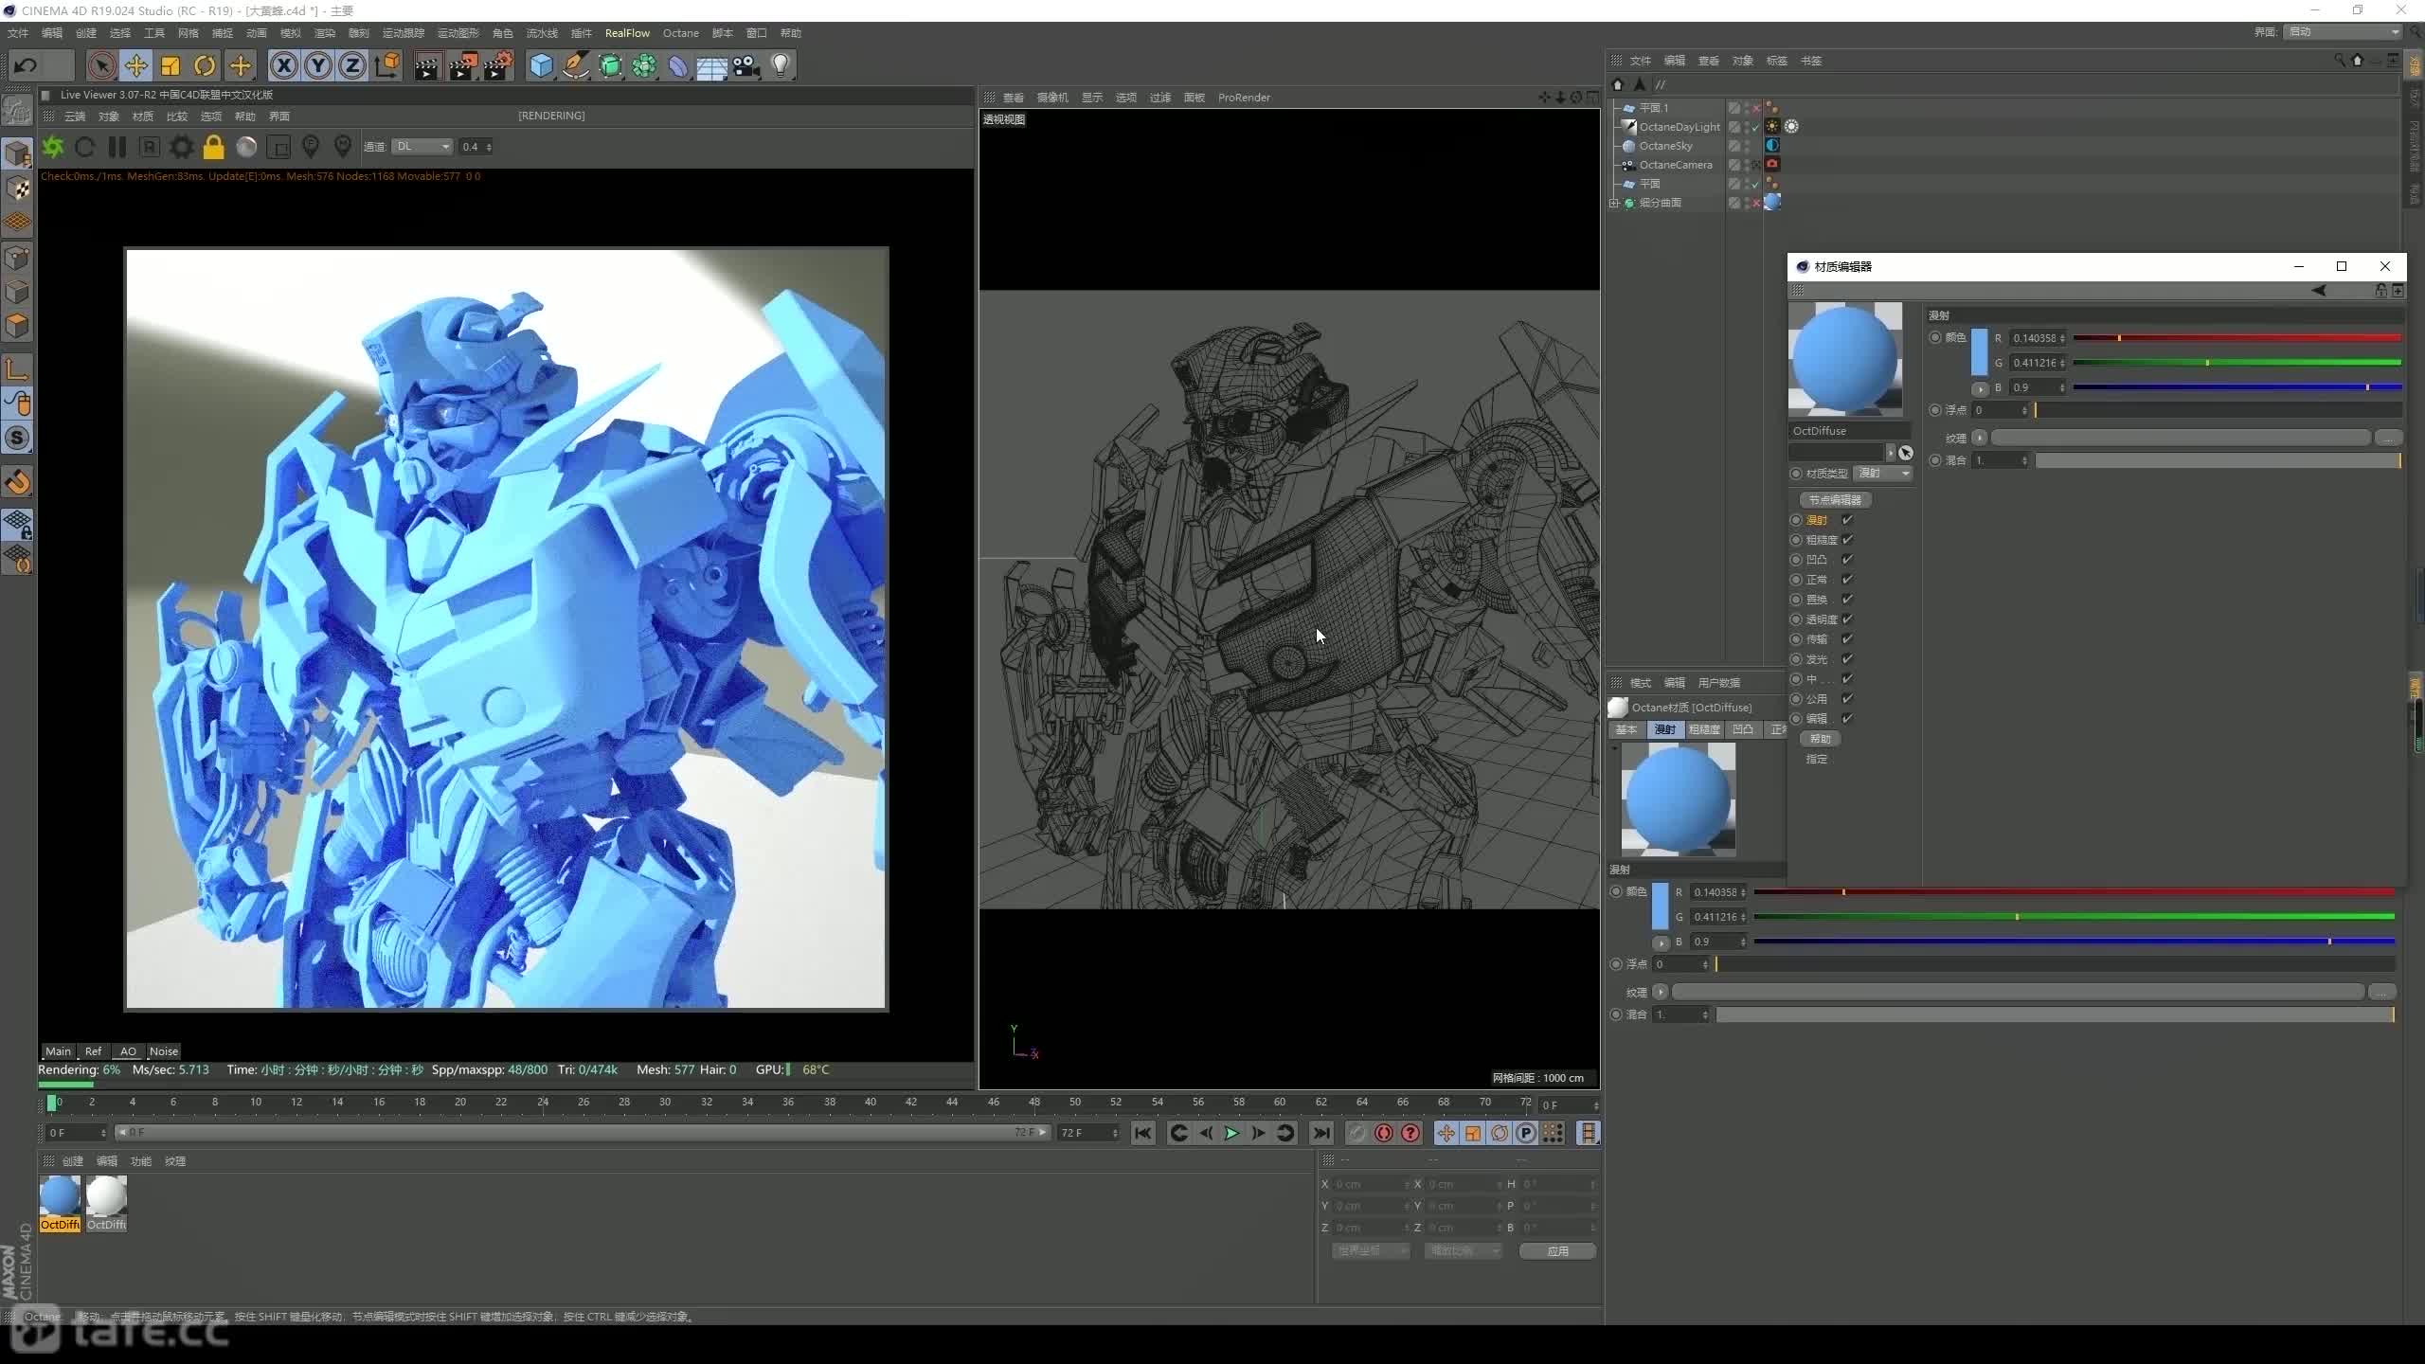The height and width of the screenshot is (1364, 2425).
Task: Toggle the 粗糙度 roughness checkbox
Action: (x=1847, y=540)
